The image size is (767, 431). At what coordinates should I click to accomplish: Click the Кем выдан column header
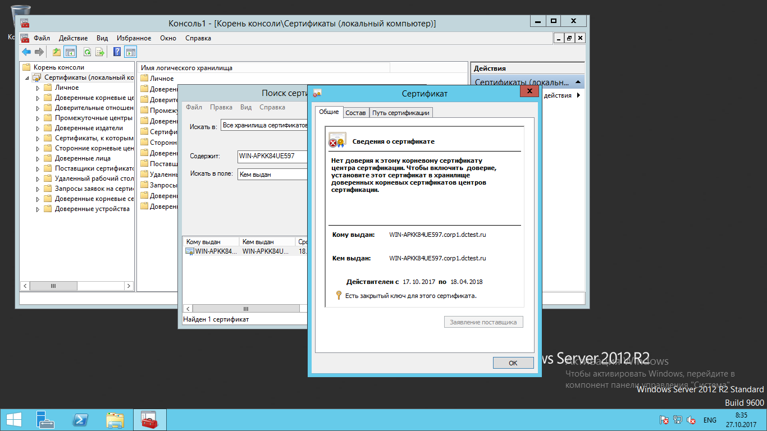(x=267, y=242)
